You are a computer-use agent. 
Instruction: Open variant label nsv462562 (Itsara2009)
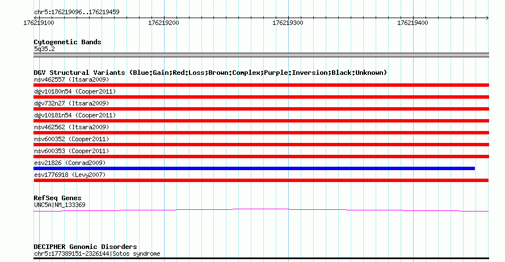pos(71,127)
